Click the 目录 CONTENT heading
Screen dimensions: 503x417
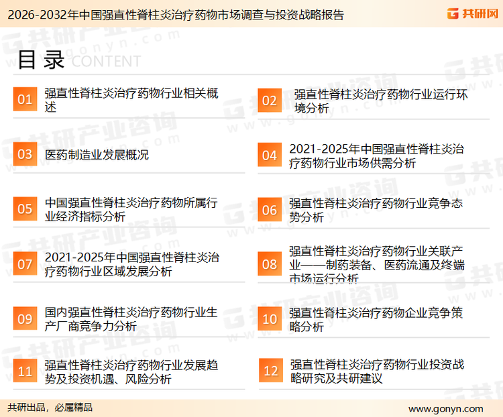coord(78,60)
